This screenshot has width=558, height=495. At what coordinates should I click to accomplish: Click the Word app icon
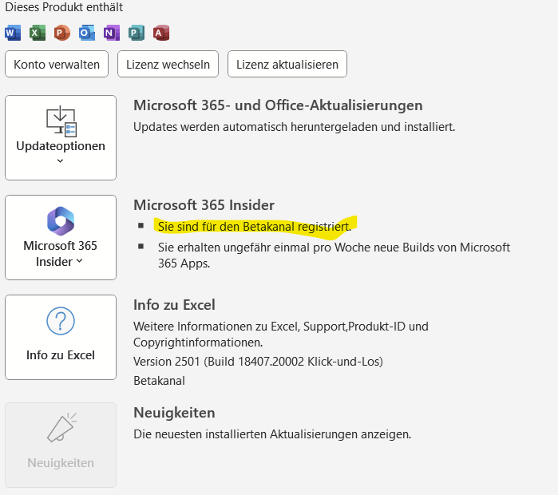coord(13,33)
